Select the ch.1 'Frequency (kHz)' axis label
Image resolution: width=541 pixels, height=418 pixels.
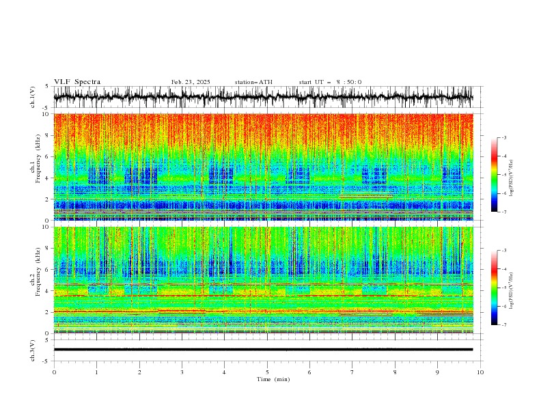(x=38, y=157)
